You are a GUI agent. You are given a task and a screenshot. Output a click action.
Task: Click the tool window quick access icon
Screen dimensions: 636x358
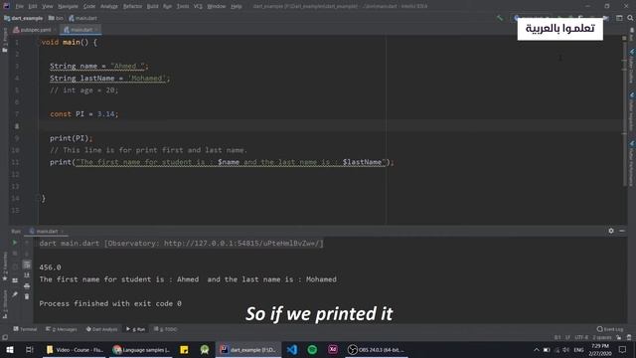(5, 338)
